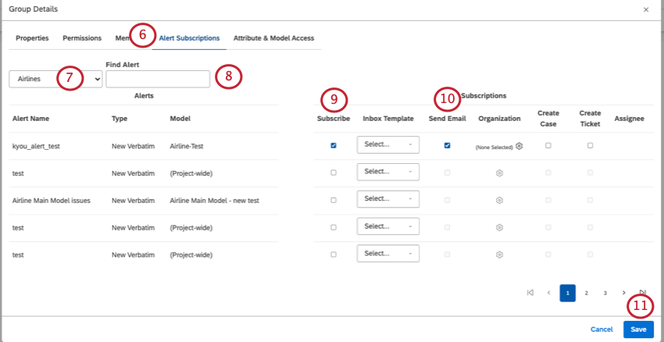Viewport: 664px width, 342px height.
Task: Check Create Ticket for kyou_alert_test
Action: coord(590,145)
